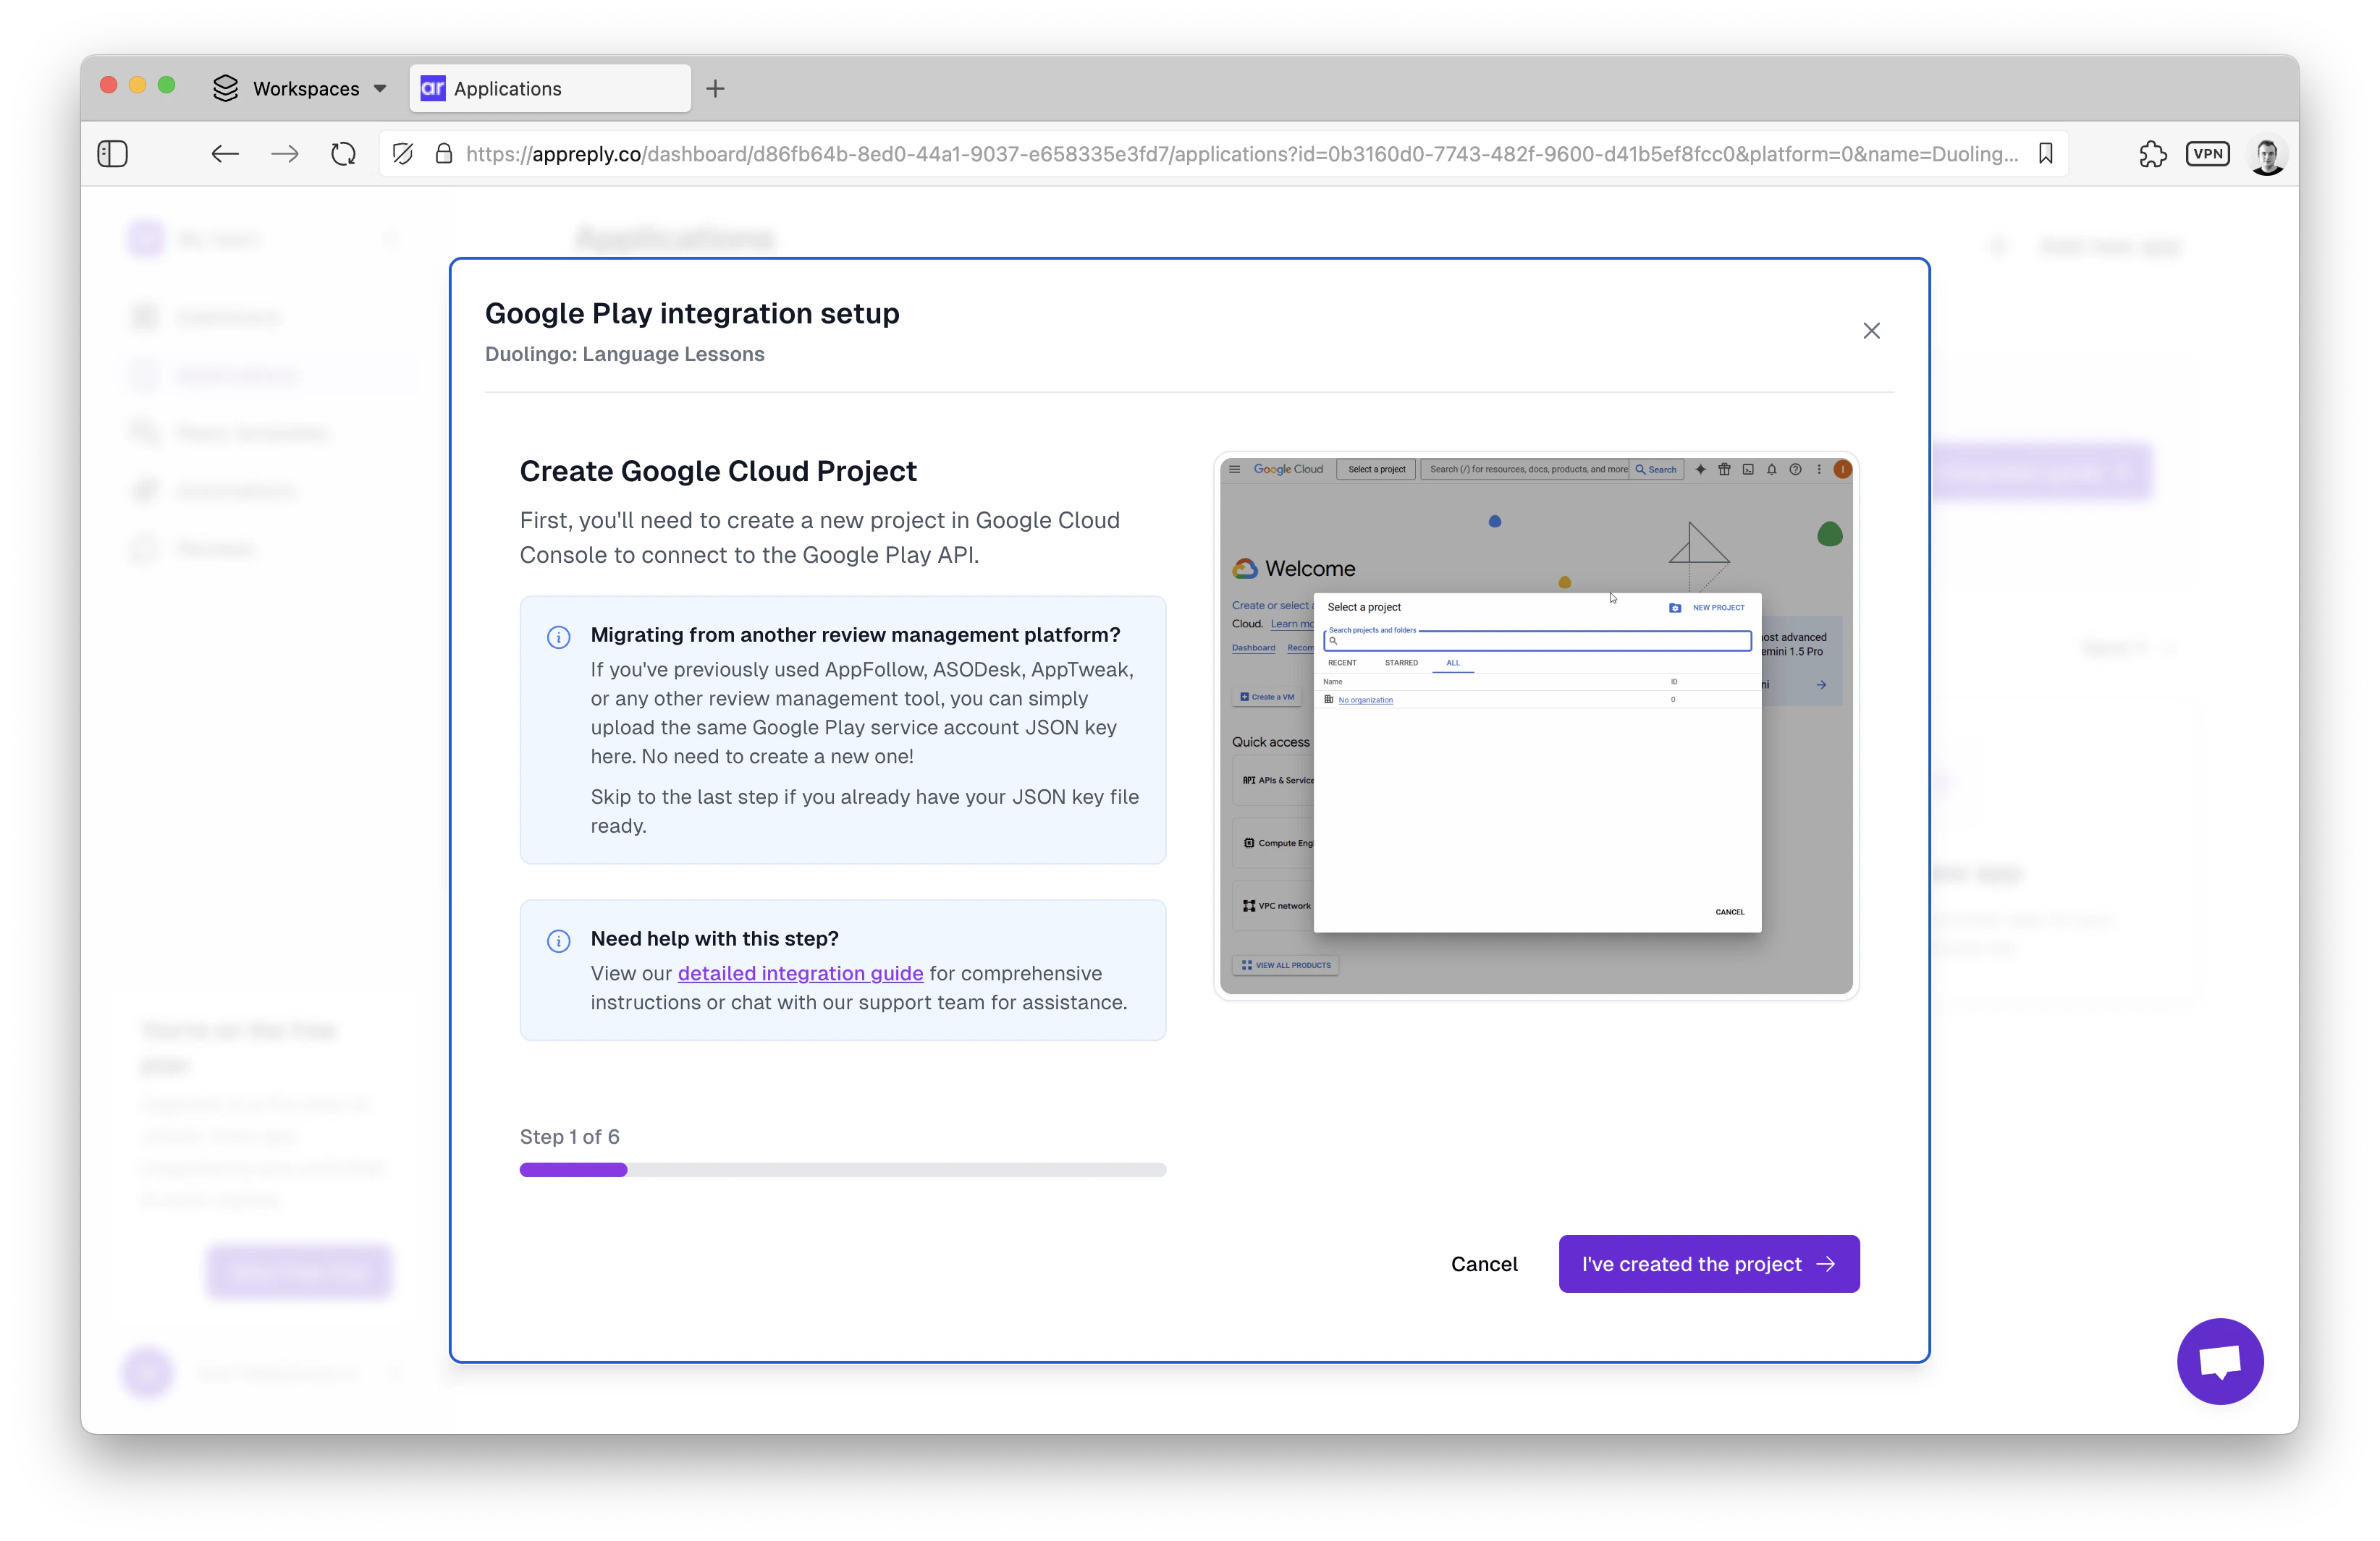Image resolution: width=2380 pixels, height=1541 pixels.
Task: Click the padlock site info icon
Action: point(444,154)
